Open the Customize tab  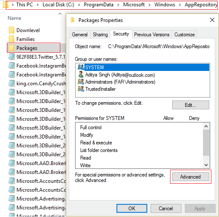[x=184, y=35]
